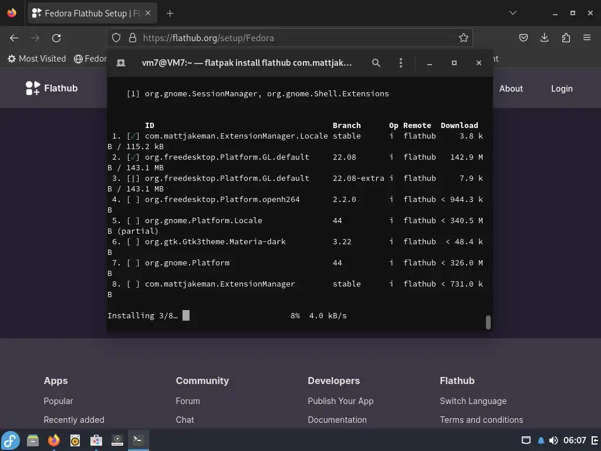The width and height of the screenshot is (601, 451).
Task: Open the Software store taskbar icon
Action: (96, 440)
